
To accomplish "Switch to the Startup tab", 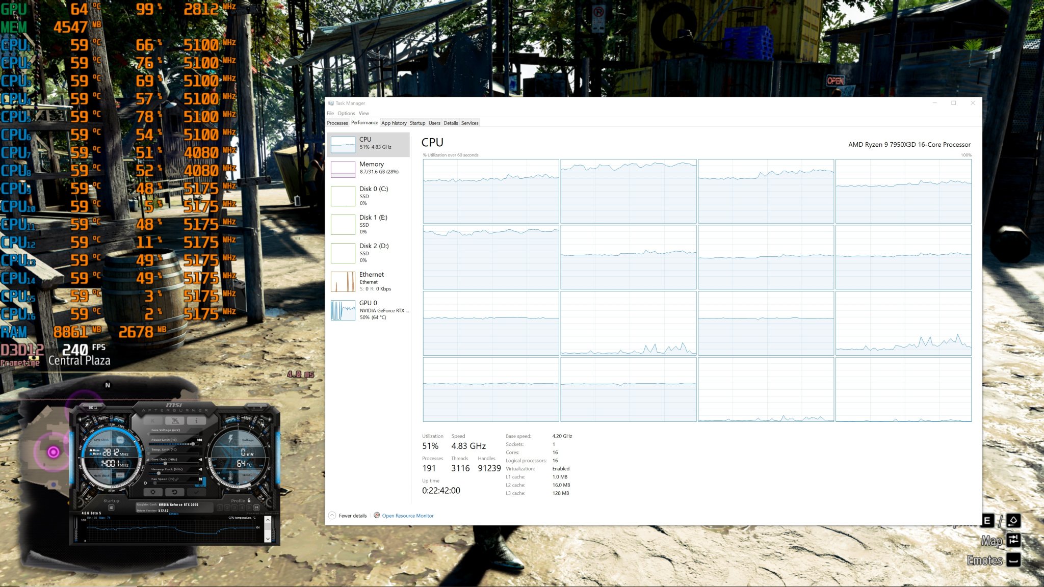I will coord(417,123).
